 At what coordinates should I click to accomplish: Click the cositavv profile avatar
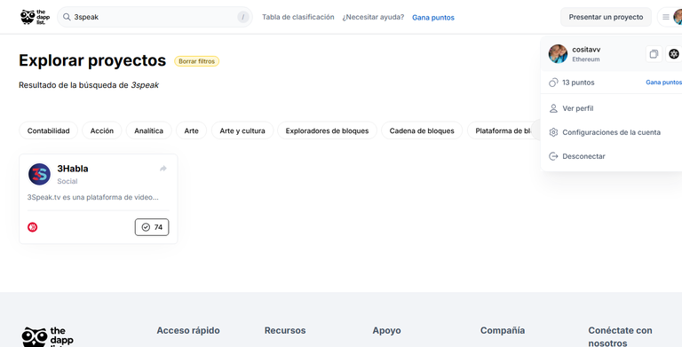coord(558,54)
